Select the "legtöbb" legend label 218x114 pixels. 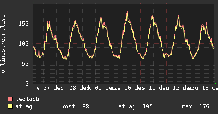click(x=27, y=99)
